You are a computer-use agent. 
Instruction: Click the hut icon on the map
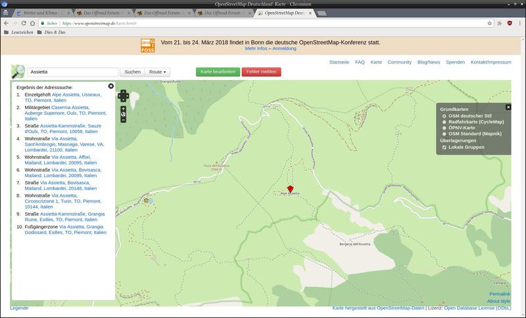click(x=146, y=201)
